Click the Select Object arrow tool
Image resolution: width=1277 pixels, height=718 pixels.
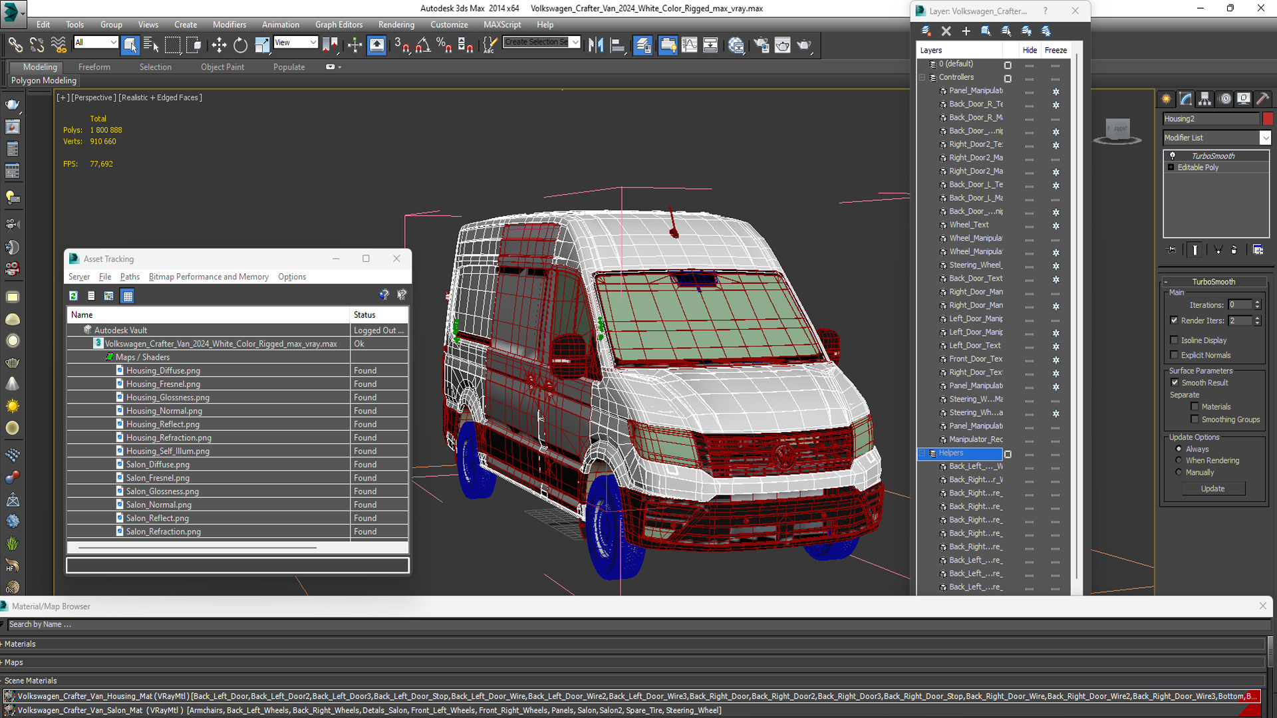(x=130, y=45)
